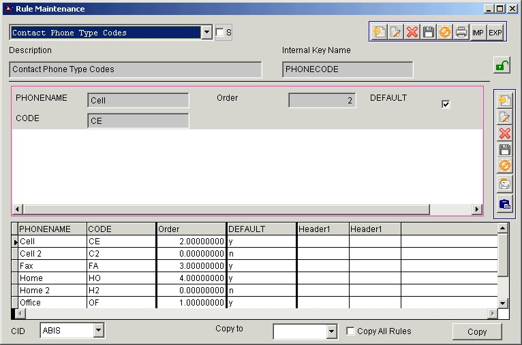
Task: Click the green unlock padlock icon
Action: (x=502, y=66)
